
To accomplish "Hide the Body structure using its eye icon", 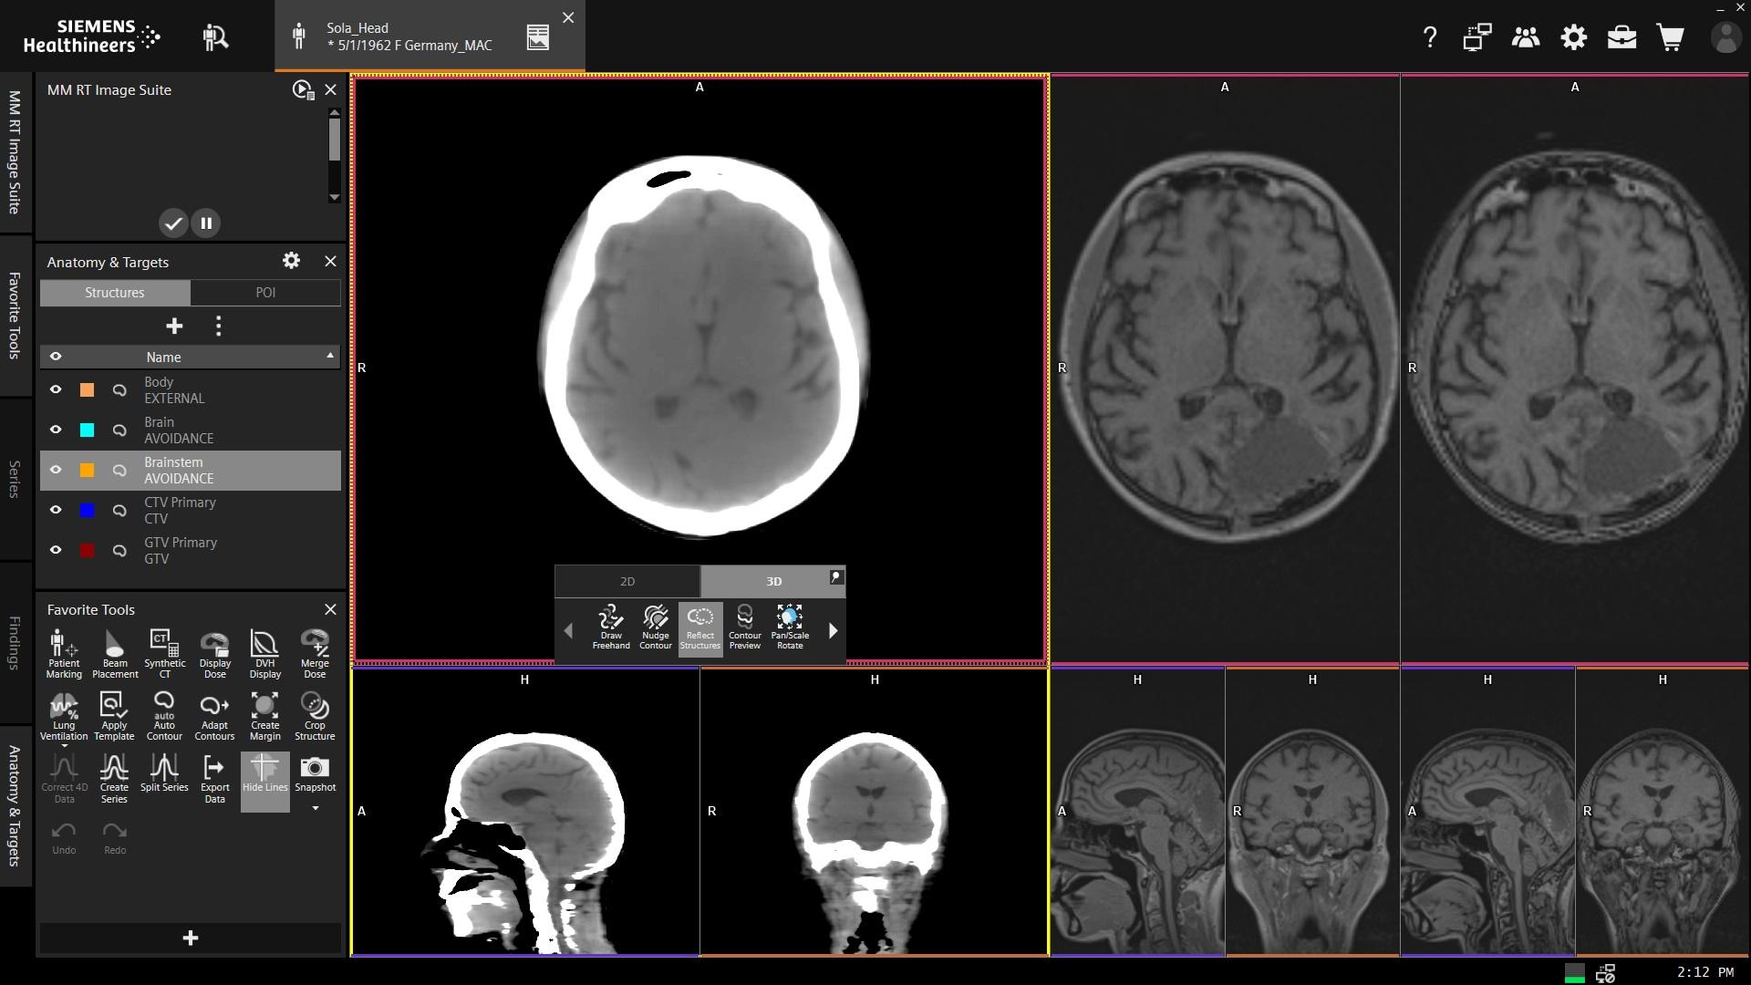I will [56, 390].
